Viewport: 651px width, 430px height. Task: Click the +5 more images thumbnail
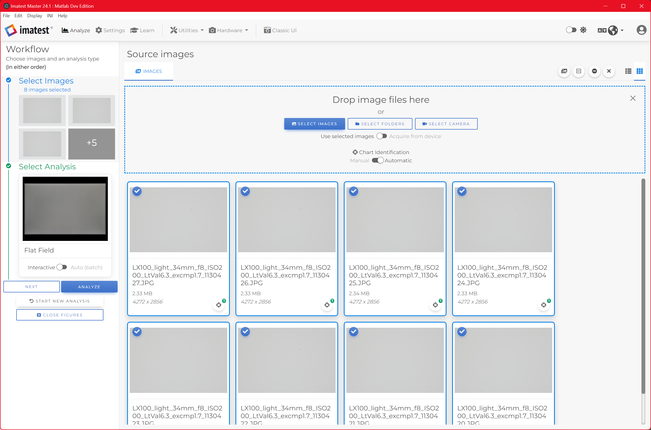91,144
